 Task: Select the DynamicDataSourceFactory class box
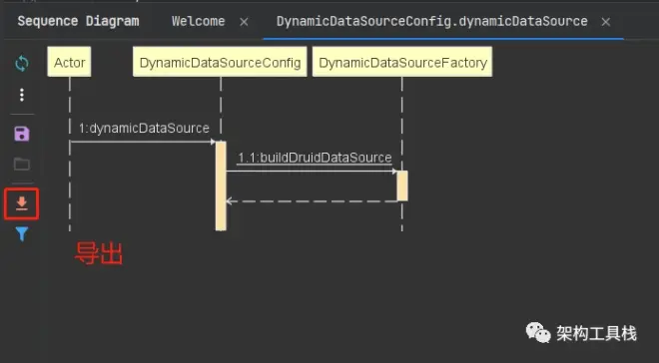tap(402, 62)
